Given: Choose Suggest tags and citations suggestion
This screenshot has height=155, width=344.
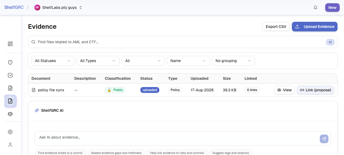Looking at the screenshot, I should click(x=231, y=153).
